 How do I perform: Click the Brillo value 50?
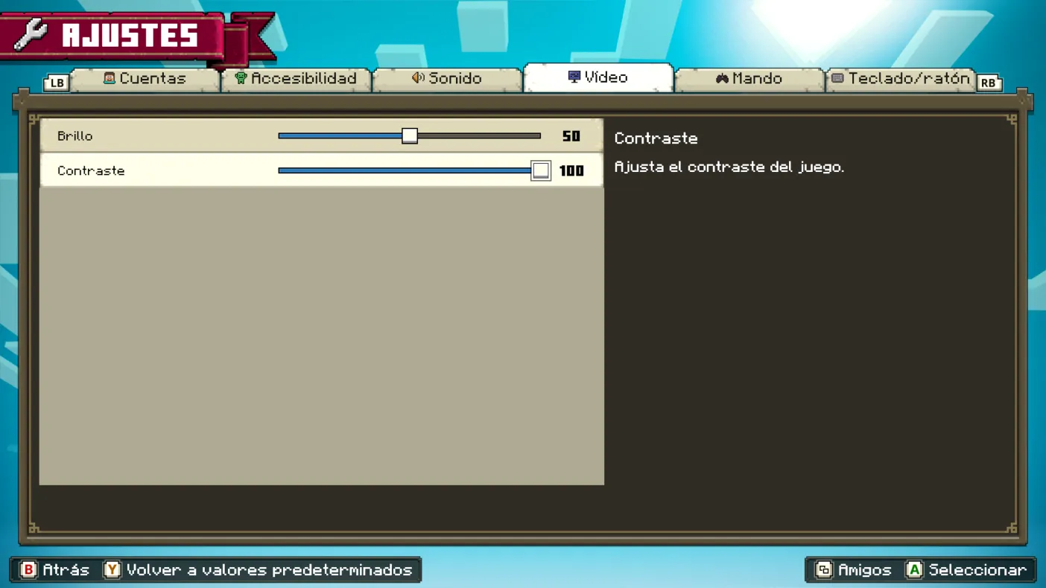pos(571,136)
